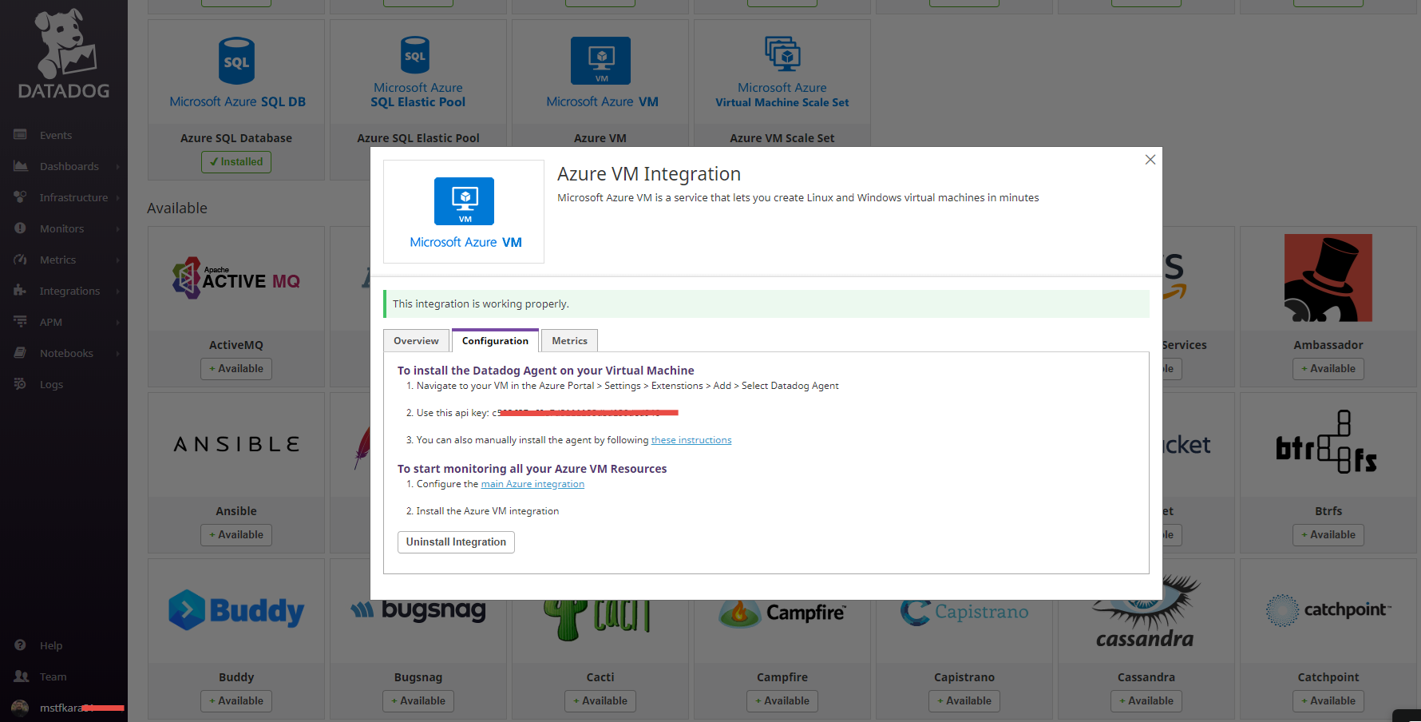Click the Metrics sidebar icon

click(x=21, y=260)
